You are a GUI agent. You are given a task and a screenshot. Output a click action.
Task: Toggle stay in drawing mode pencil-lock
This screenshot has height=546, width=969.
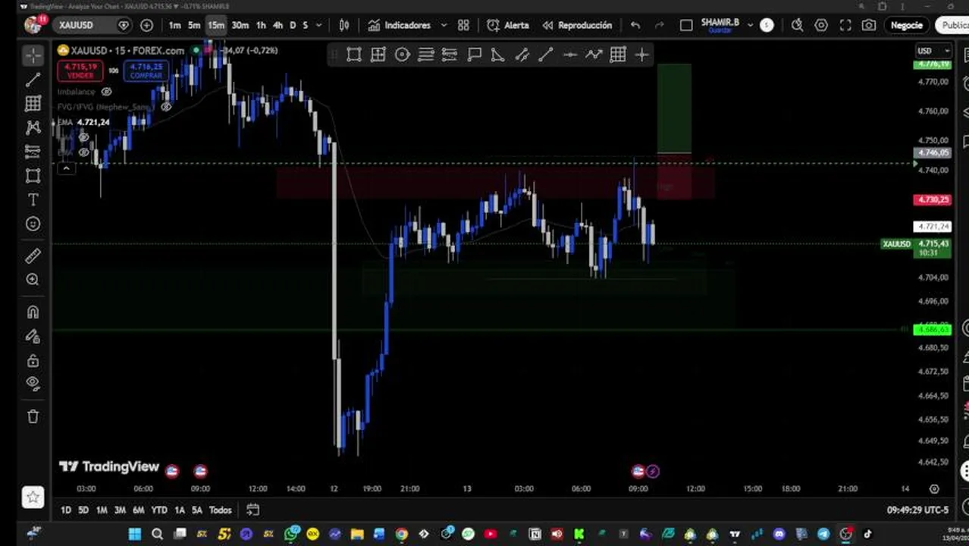click(33, 336)
